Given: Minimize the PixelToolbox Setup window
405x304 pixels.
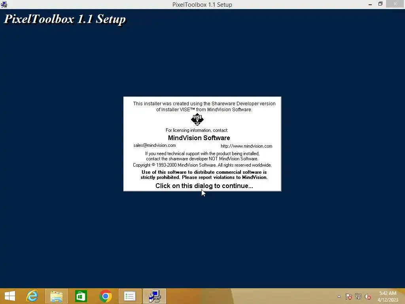Looking at the screenshot, I should click(370, 4).
